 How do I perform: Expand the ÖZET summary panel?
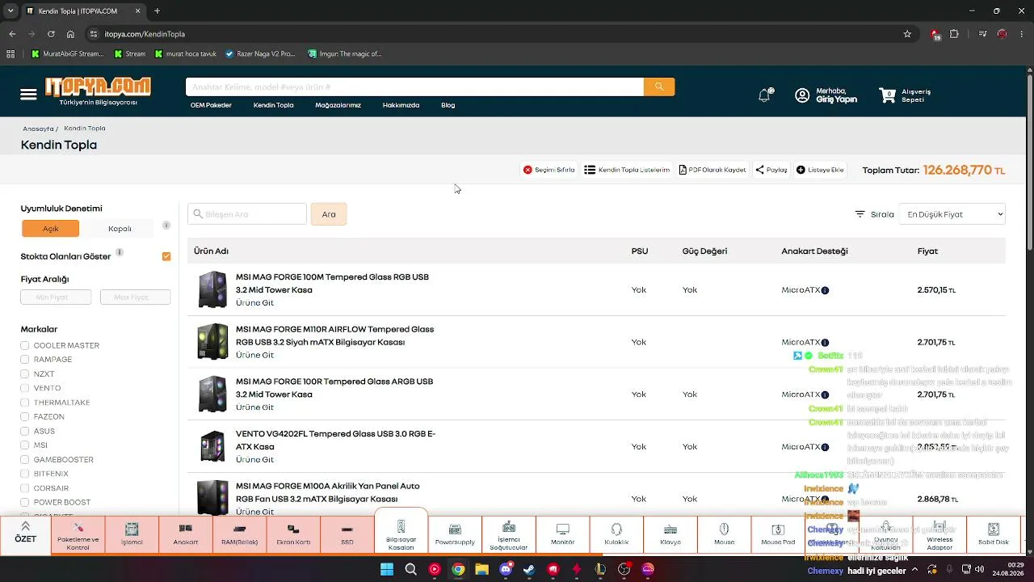pyautogui.click(x=25, y=534)
